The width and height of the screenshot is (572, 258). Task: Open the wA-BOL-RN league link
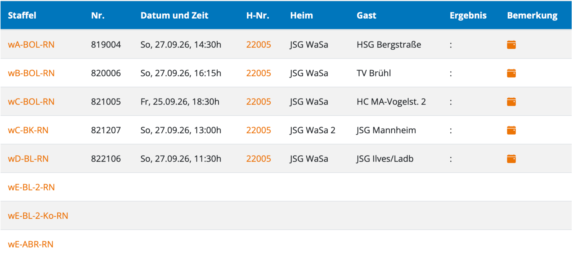31,45
